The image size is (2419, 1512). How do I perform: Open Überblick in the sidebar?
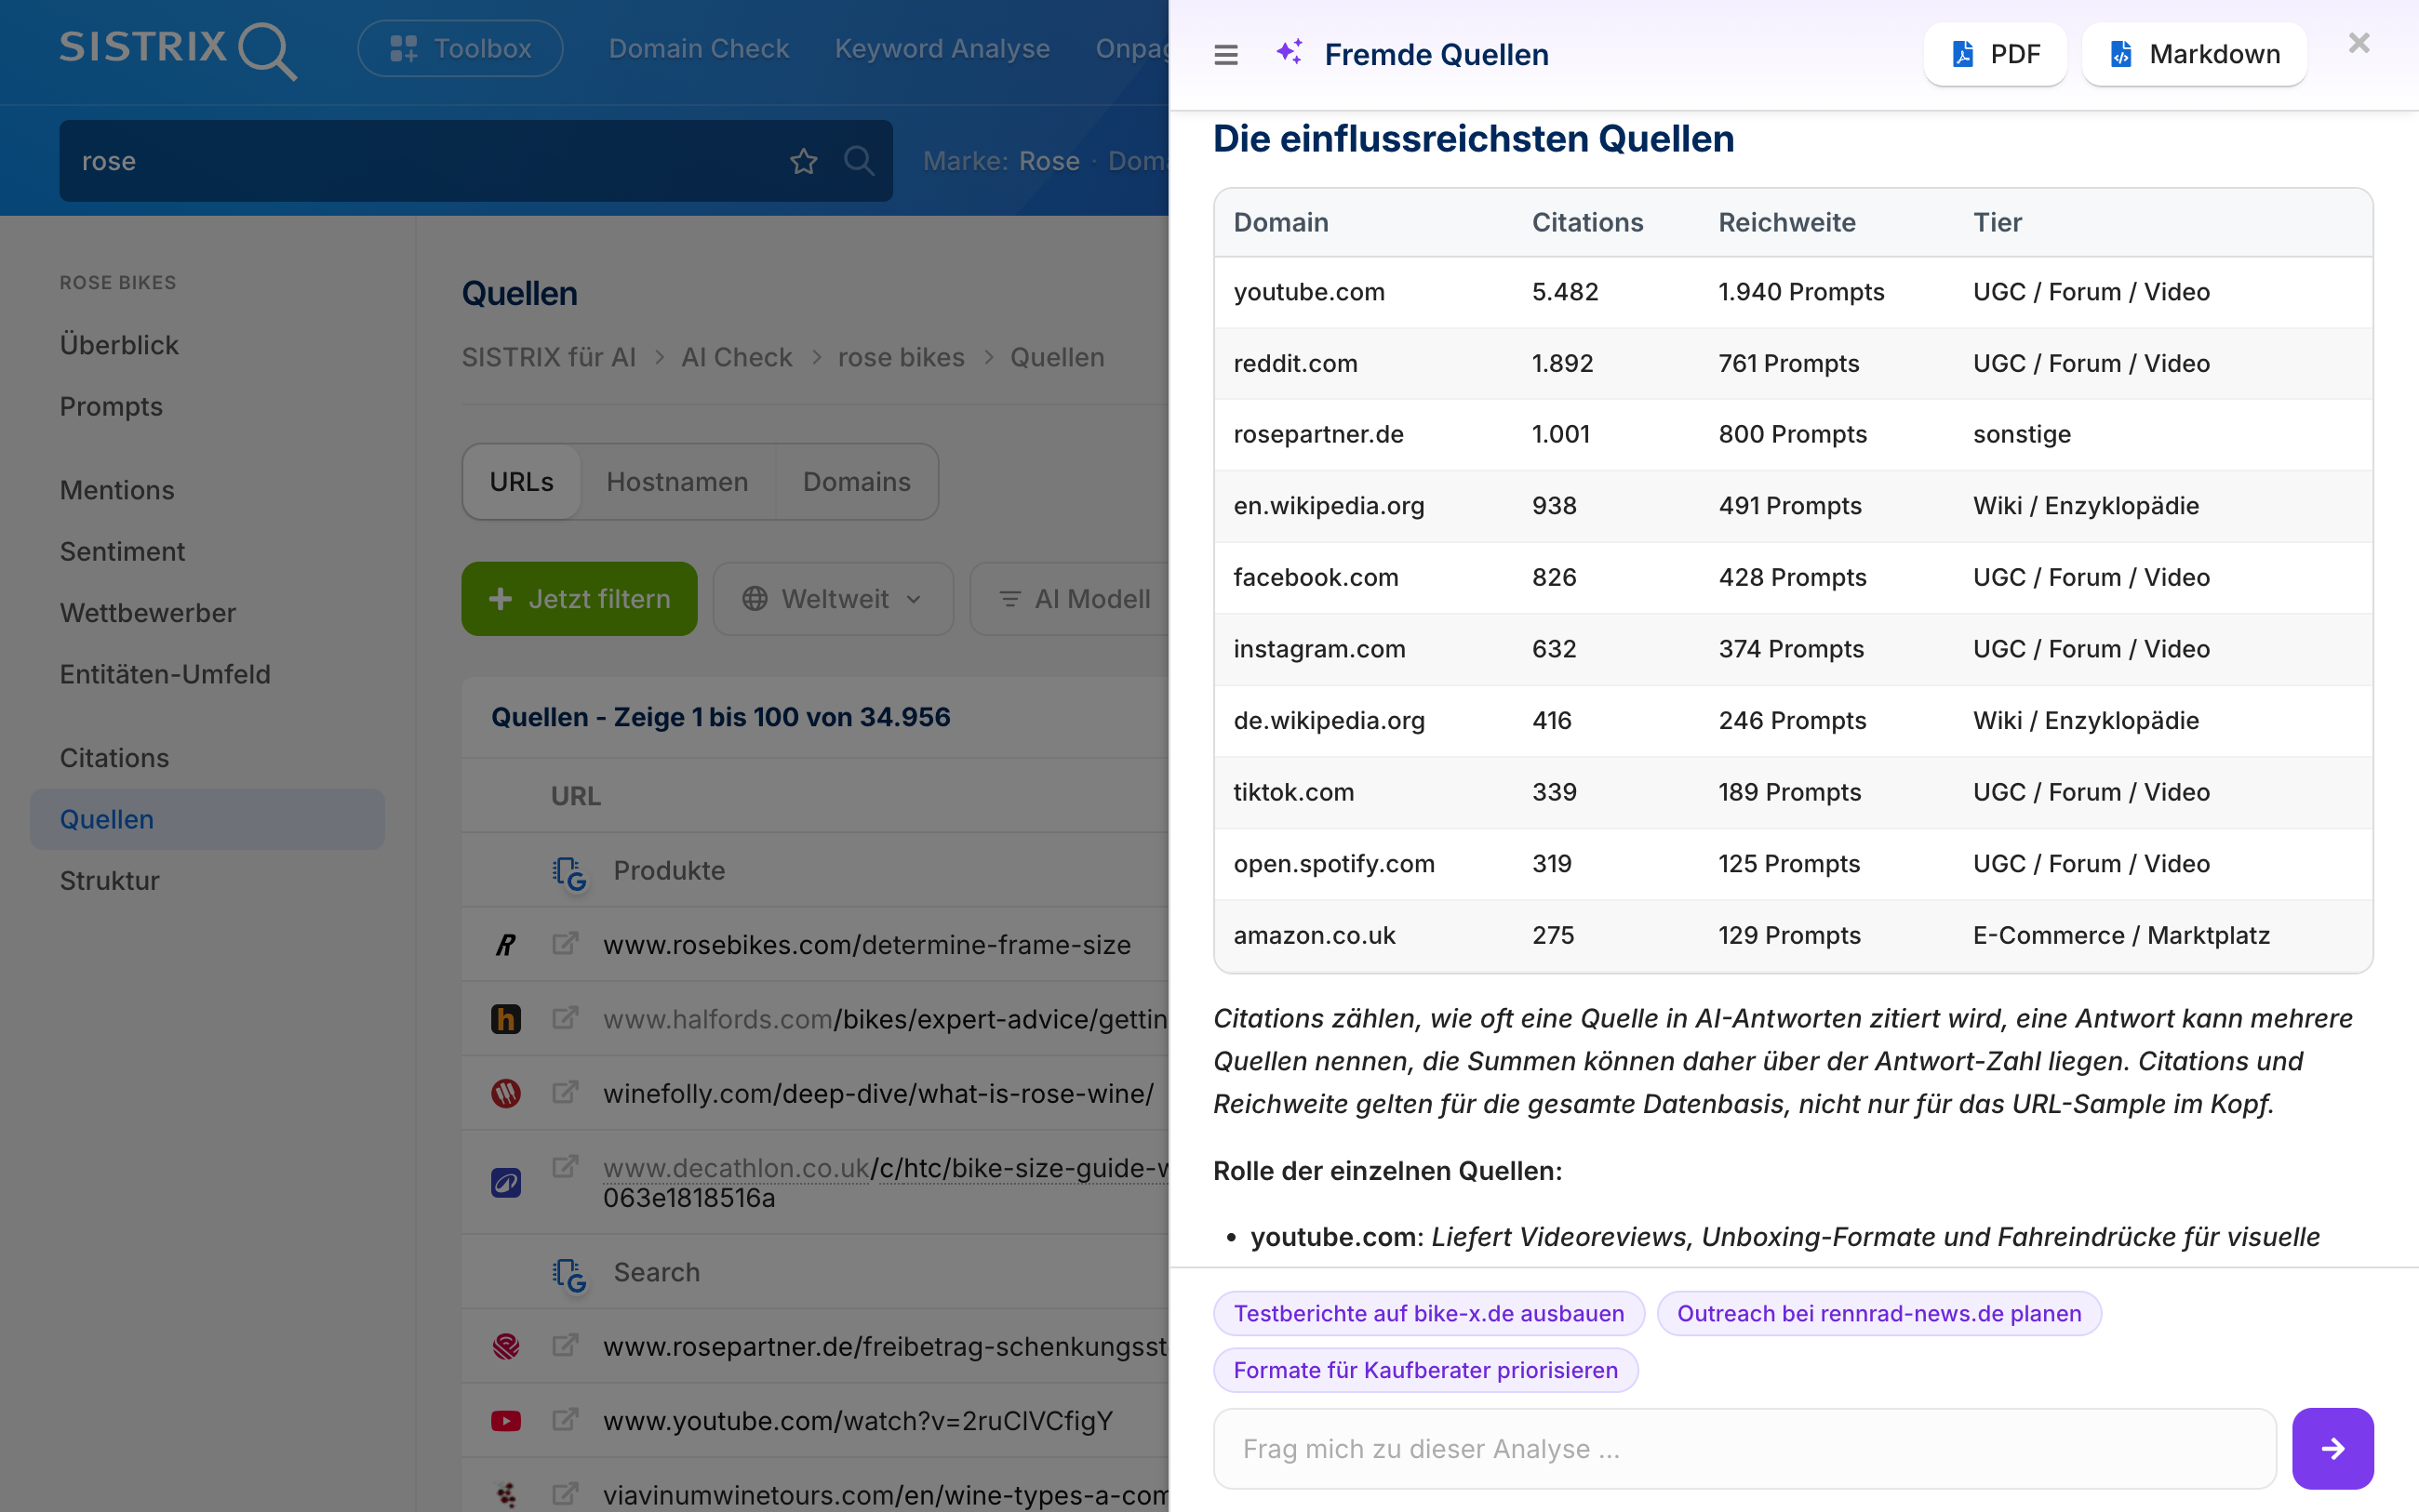pyautogui.click(x=119, y=345)
